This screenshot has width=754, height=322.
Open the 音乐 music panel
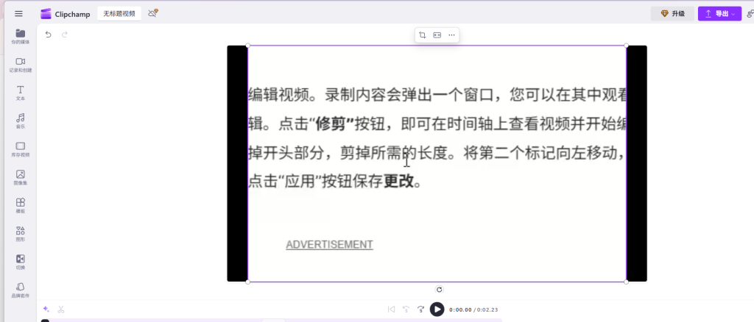click(x=20, y=121)
